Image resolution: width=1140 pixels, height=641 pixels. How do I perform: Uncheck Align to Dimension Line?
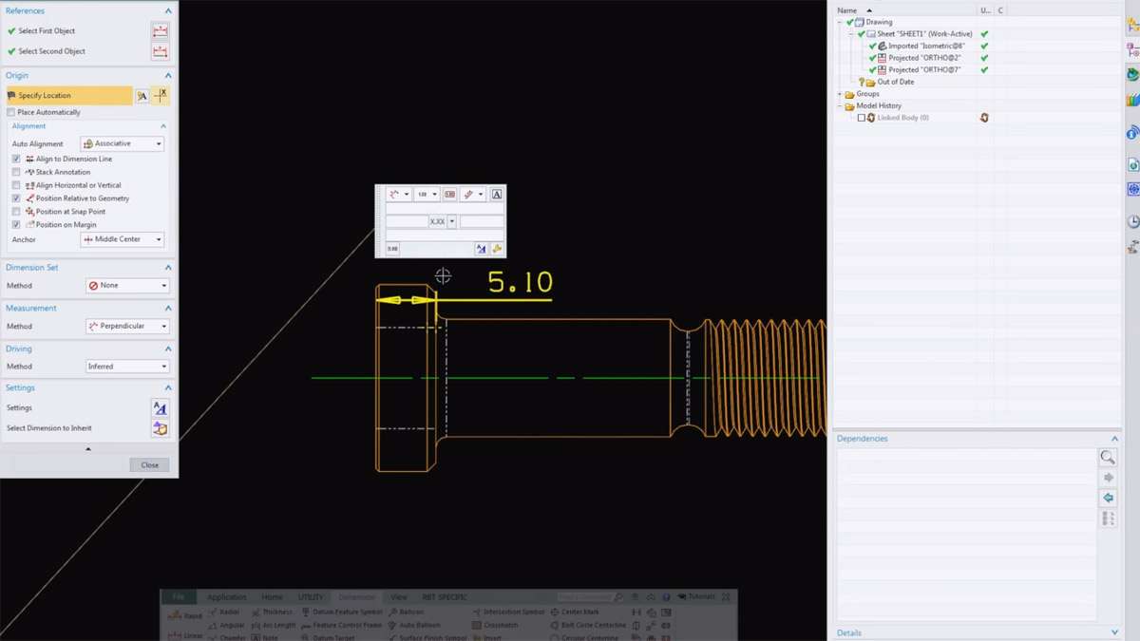coord(17,159)
